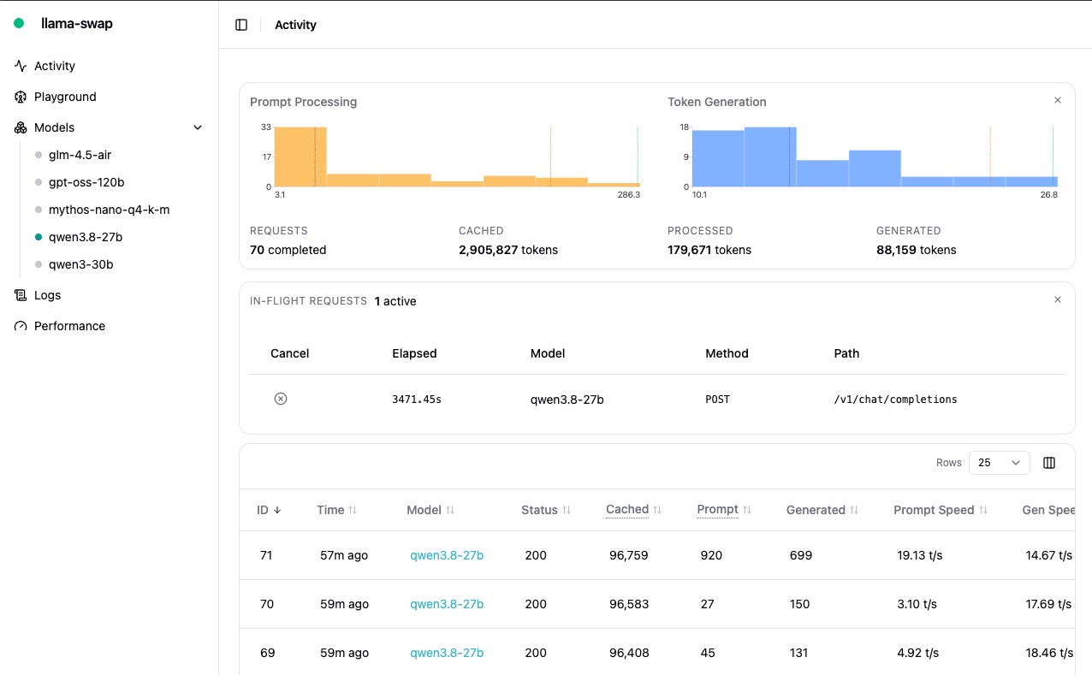1092x675 pixels.
Task: Click gen speed 17.69 t/s
Action: coord(1049,604)
